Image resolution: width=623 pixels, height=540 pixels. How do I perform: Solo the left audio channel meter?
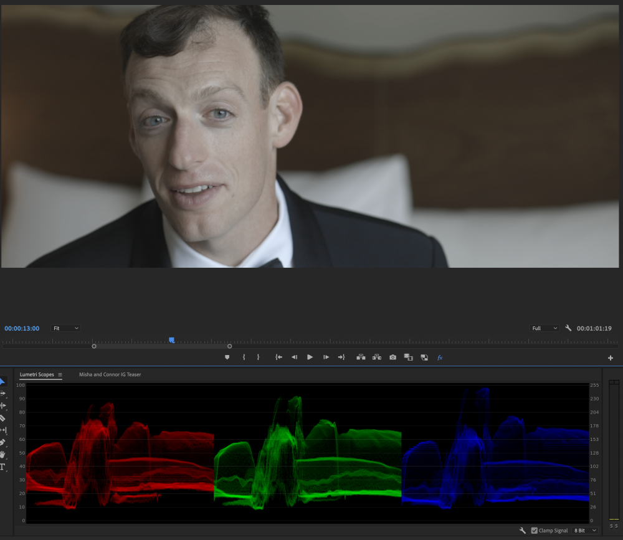coord(612,526)
